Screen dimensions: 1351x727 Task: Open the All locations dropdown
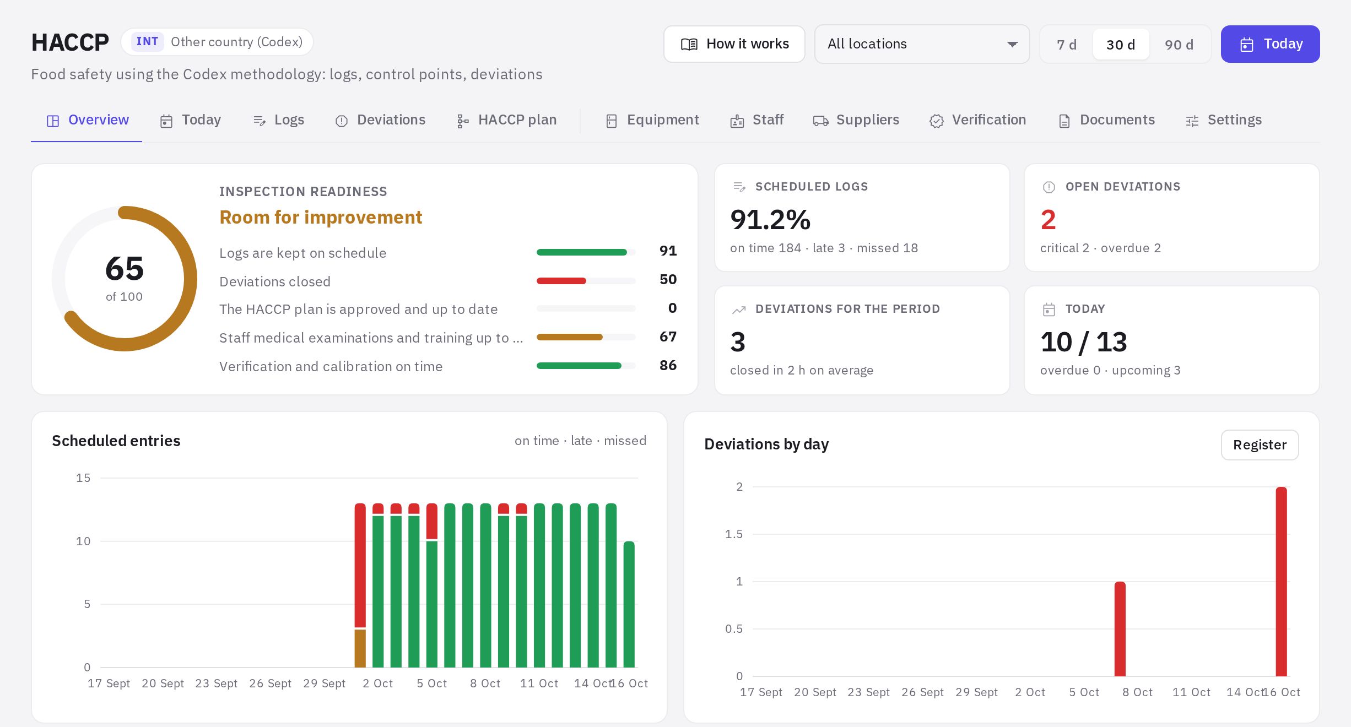[x=922, y=44]
